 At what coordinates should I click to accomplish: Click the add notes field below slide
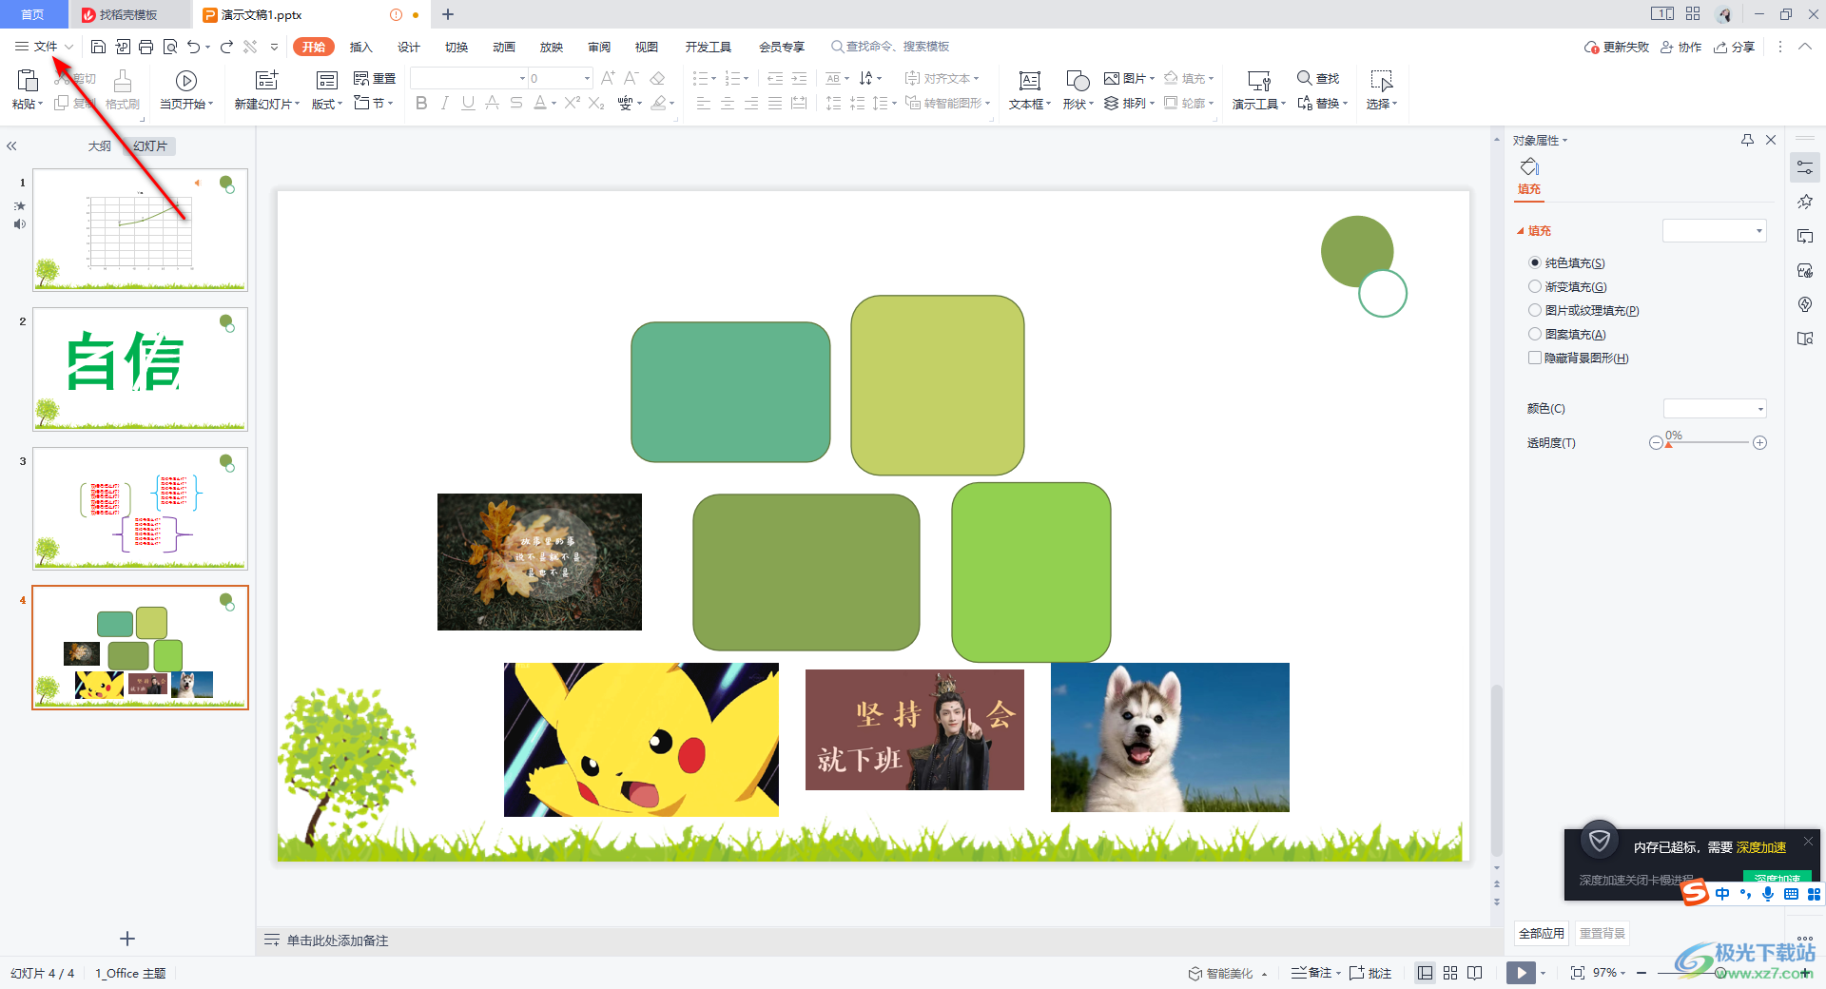click(x=338, y=941)
